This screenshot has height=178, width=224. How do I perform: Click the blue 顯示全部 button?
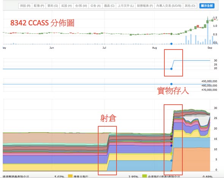click(x=207, y=6)
